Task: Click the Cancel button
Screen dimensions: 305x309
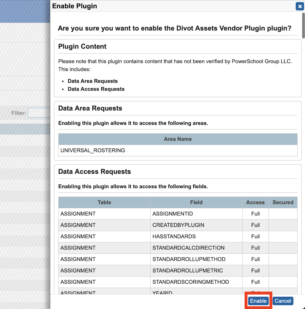Action: point(283,301)
